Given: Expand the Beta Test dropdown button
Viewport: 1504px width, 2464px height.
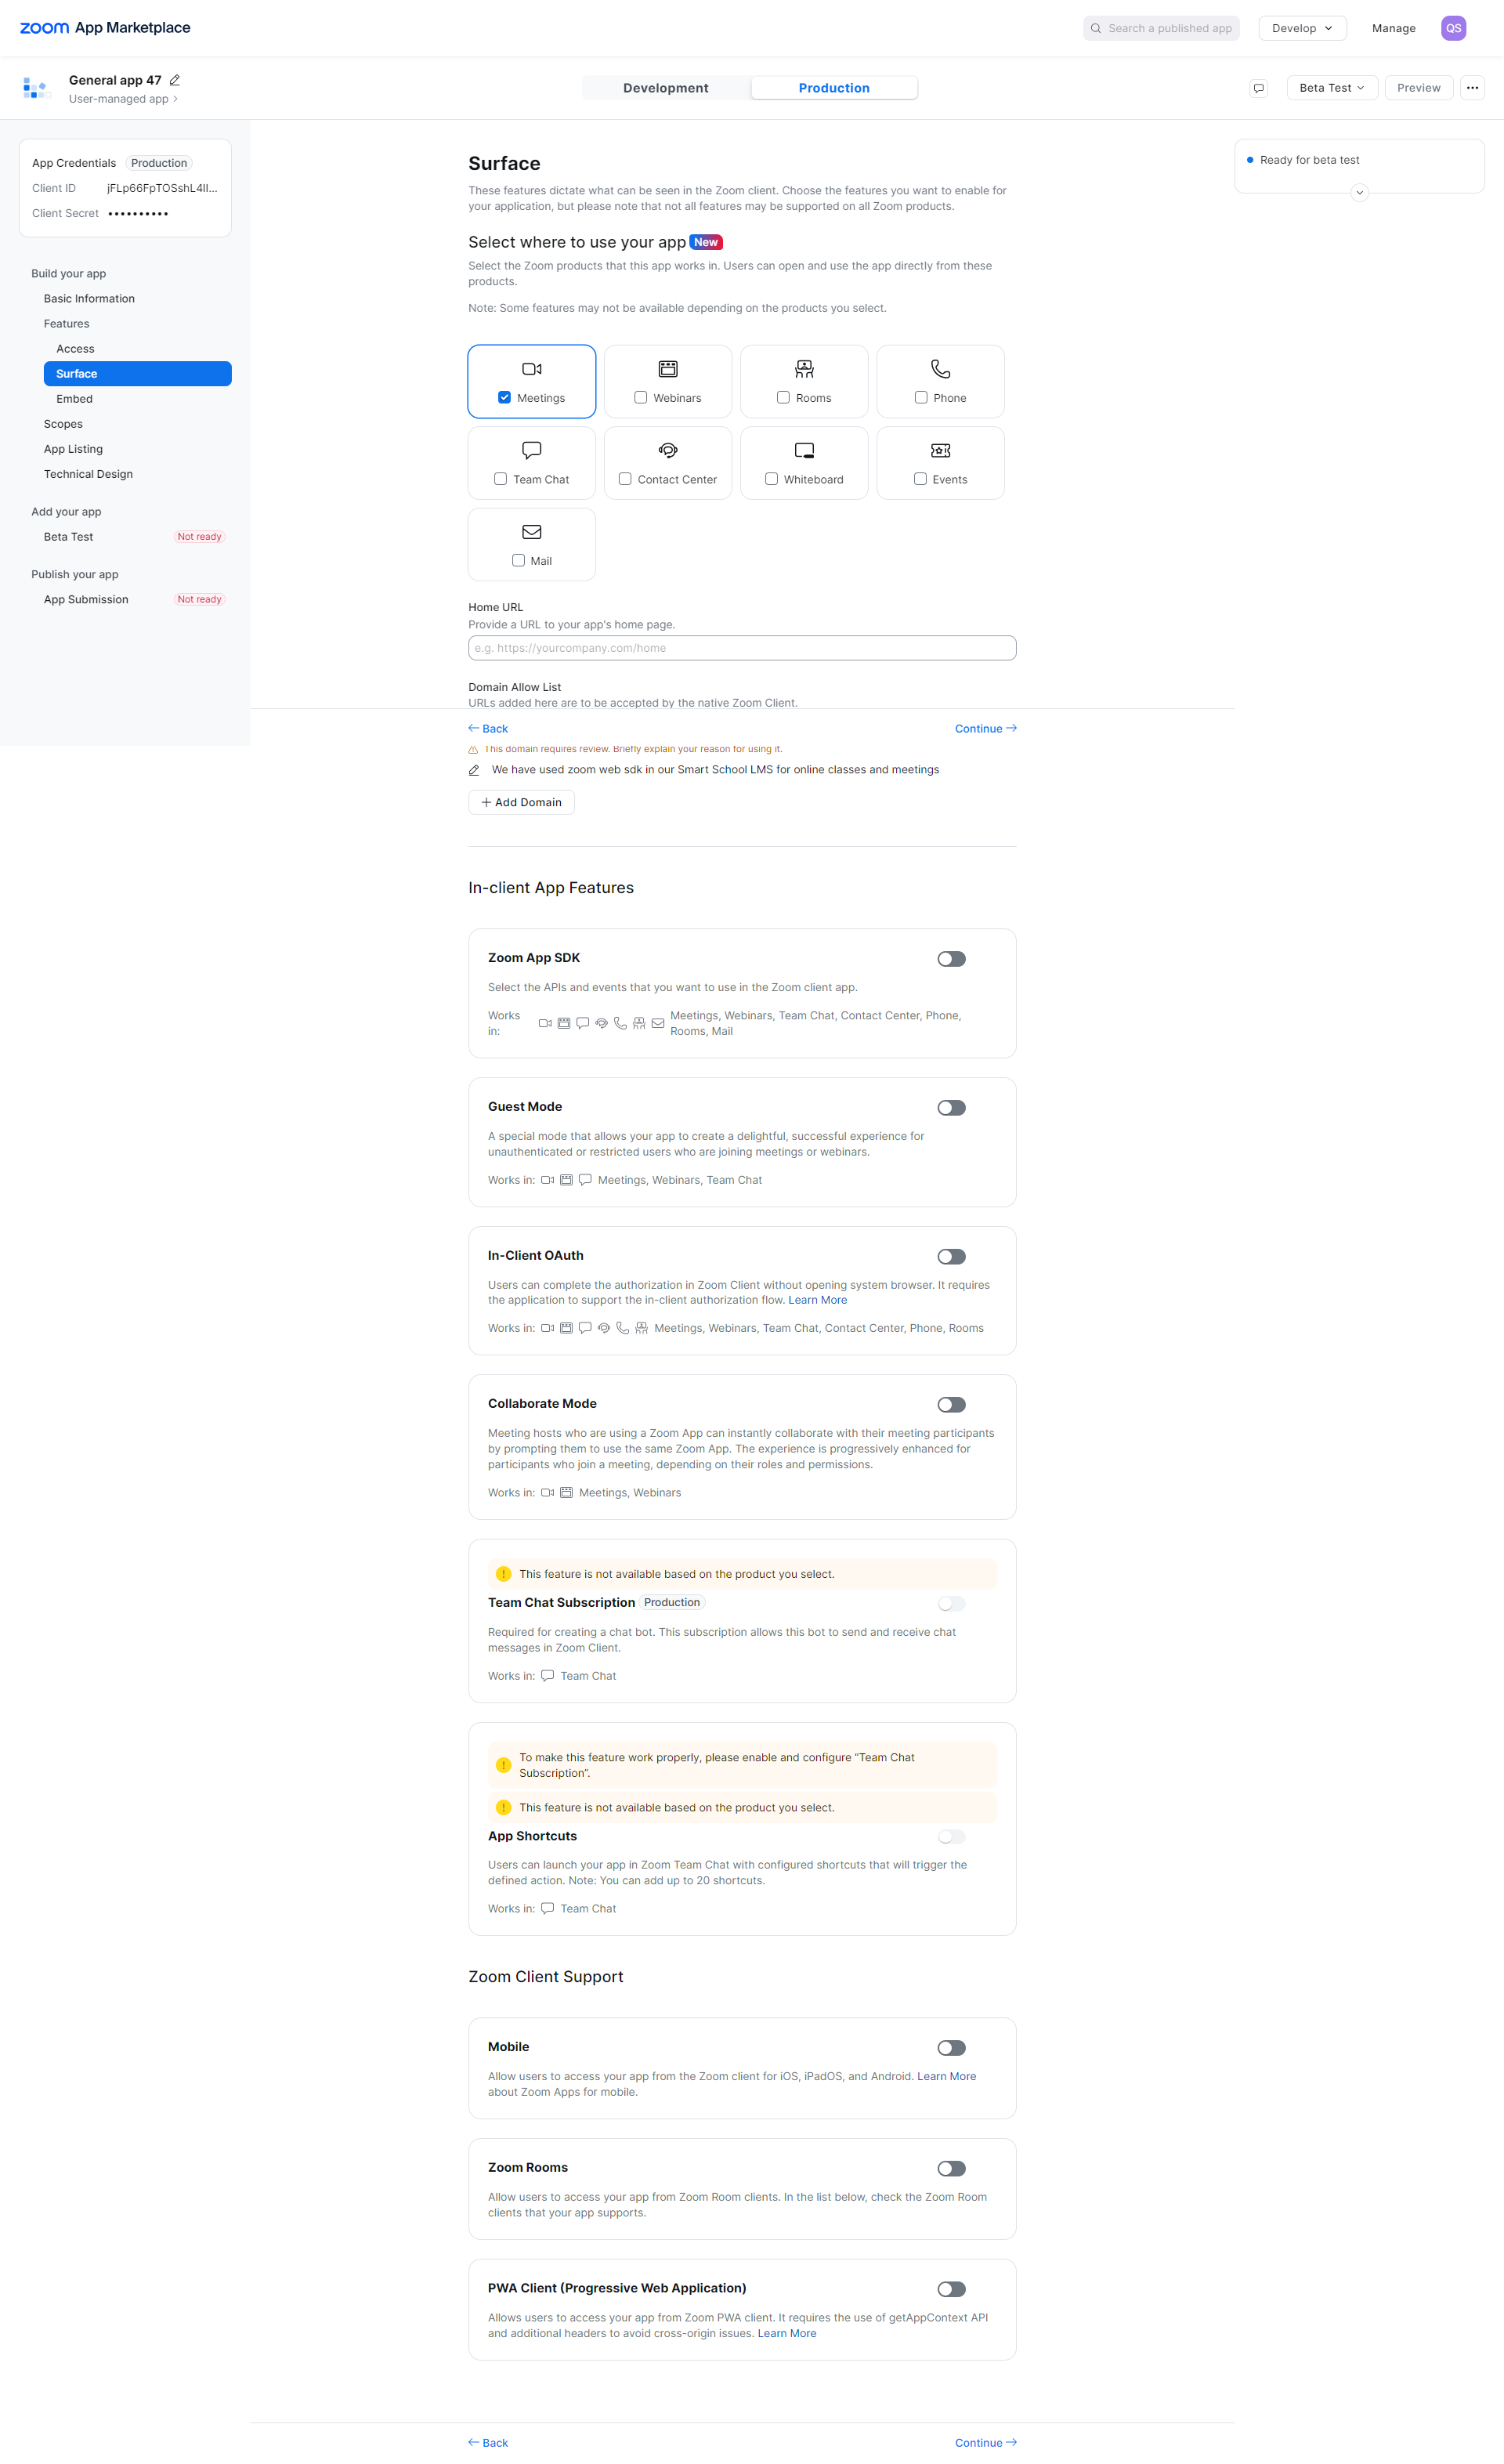Looking at the screenshot, I should click(1332, 88).
